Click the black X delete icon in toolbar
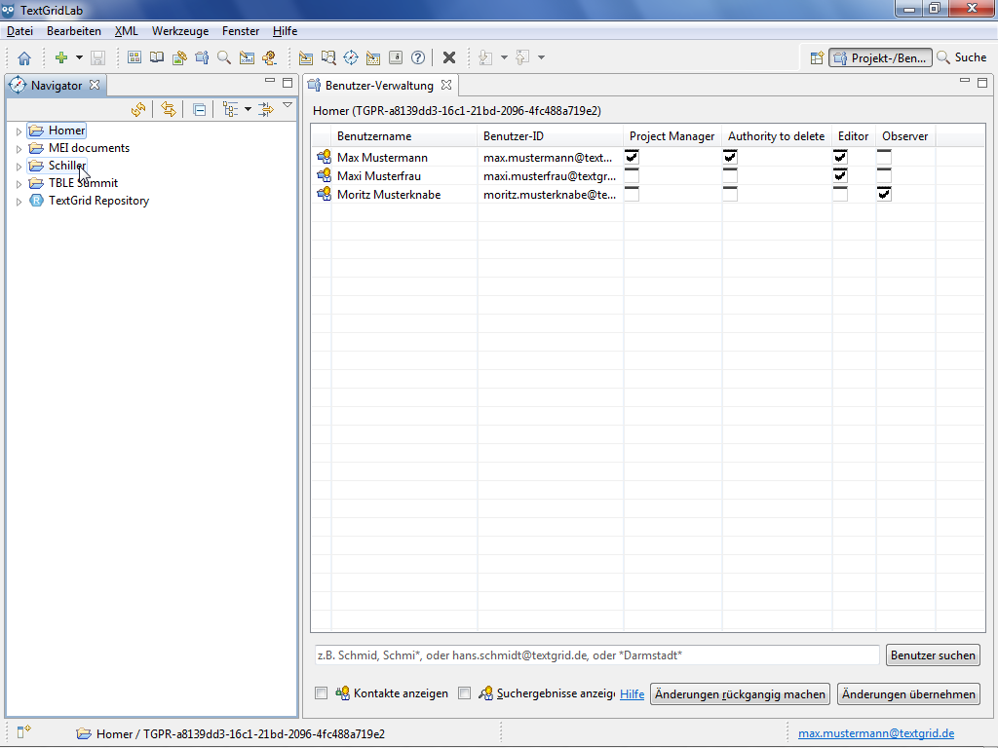Image resolution: width=998 pixels, height=748 pixels. 449,58
